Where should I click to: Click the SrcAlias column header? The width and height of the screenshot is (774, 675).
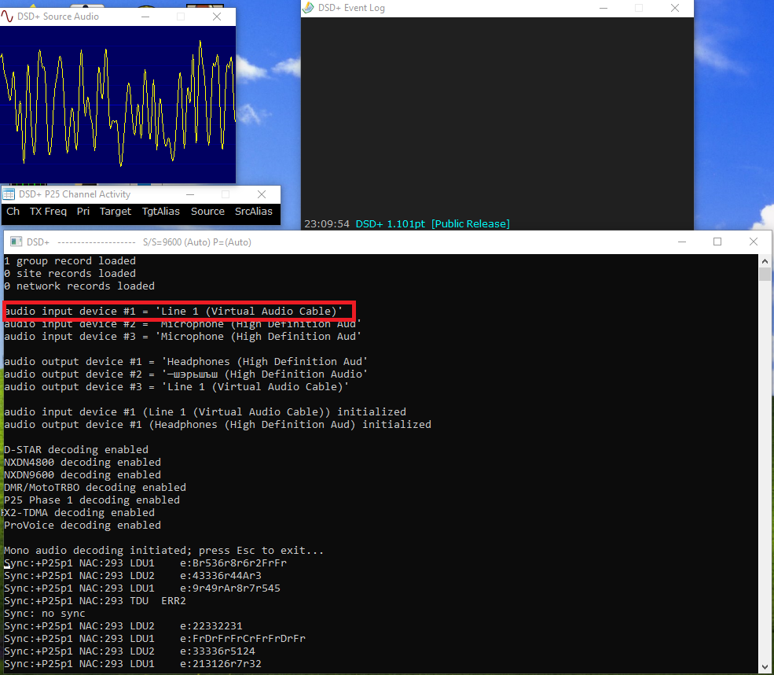254,212
